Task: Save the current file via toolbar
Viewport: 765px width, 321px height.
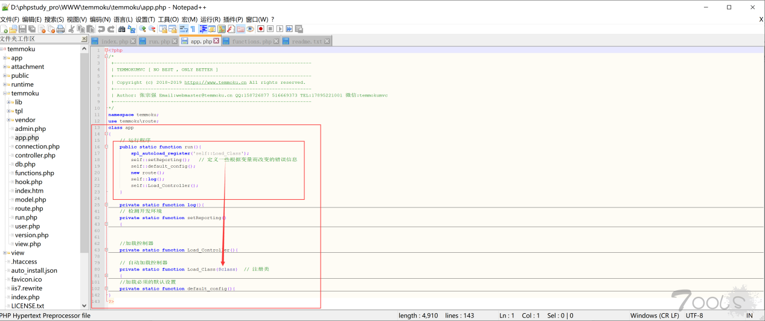Action: tap(22, 29)
